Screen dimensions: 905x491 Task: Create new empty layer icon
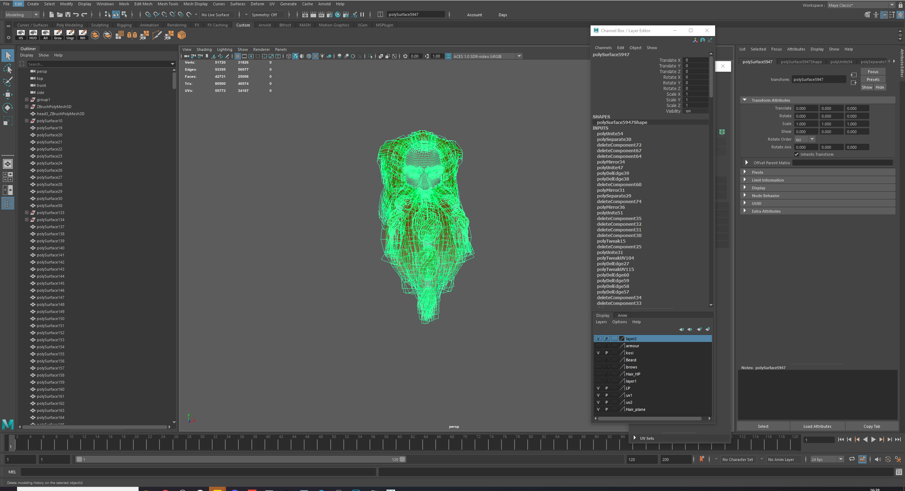click(699, 329)
